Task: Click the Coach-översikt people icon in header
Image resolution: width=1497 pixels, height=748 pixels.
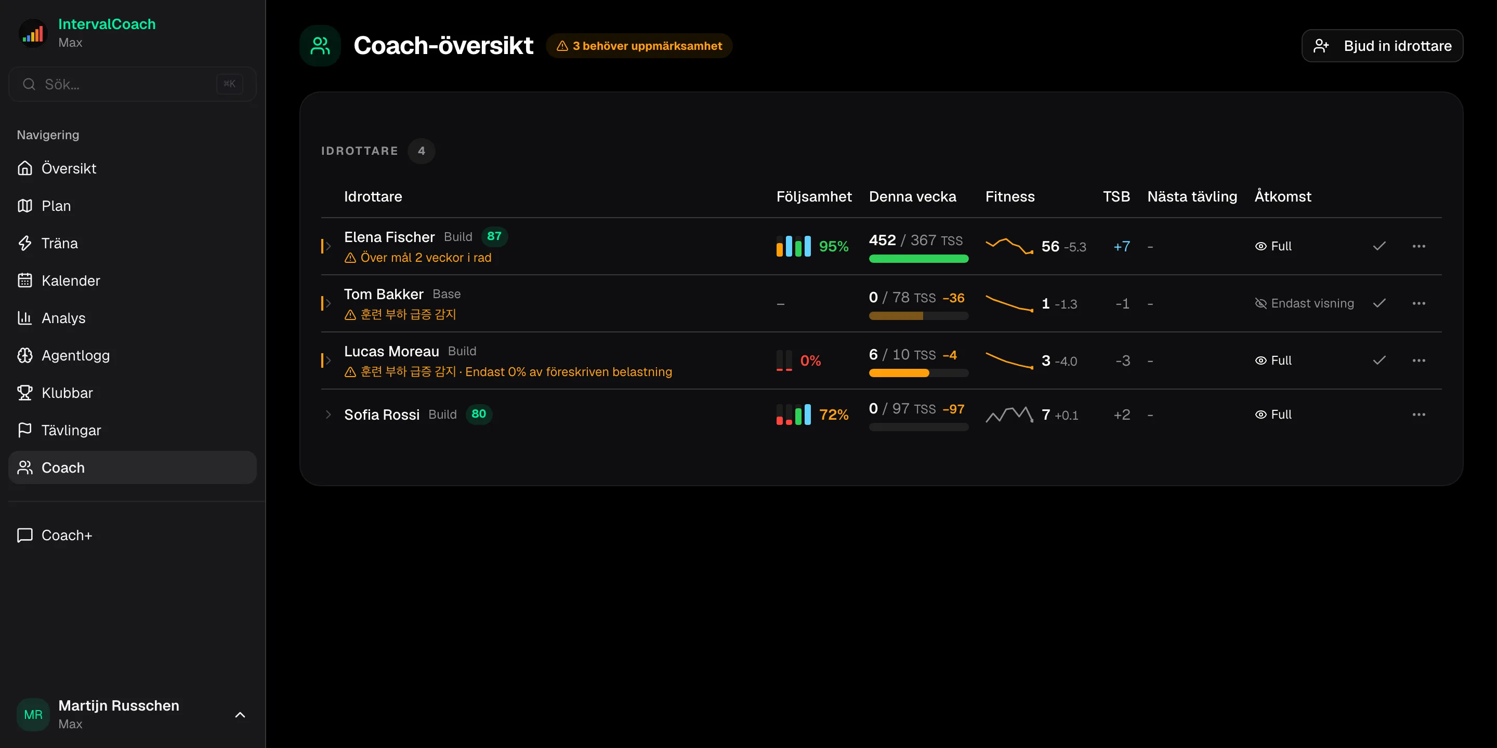Action: 320,45
